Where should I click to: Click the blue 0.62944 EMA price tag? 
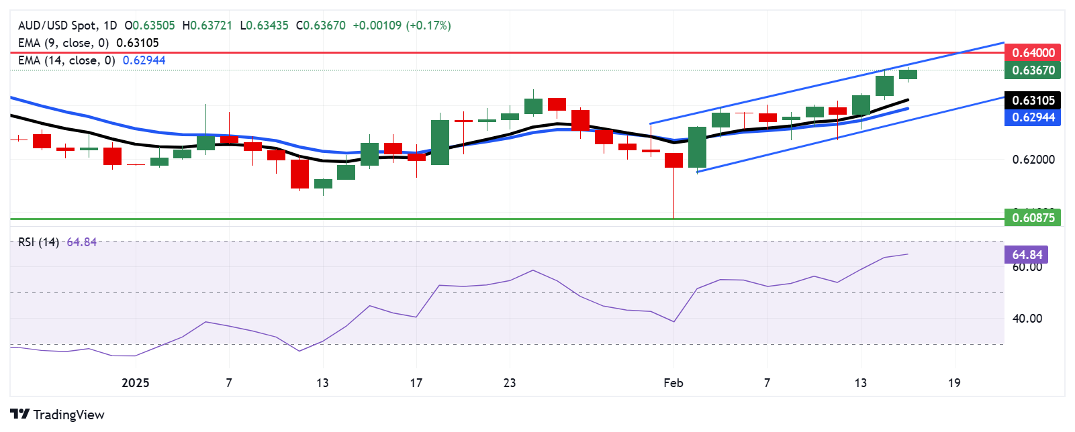point(1033,117)
